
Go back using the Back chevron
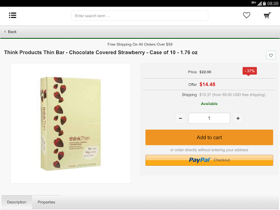pyautogui.click(x=5, y=32)
